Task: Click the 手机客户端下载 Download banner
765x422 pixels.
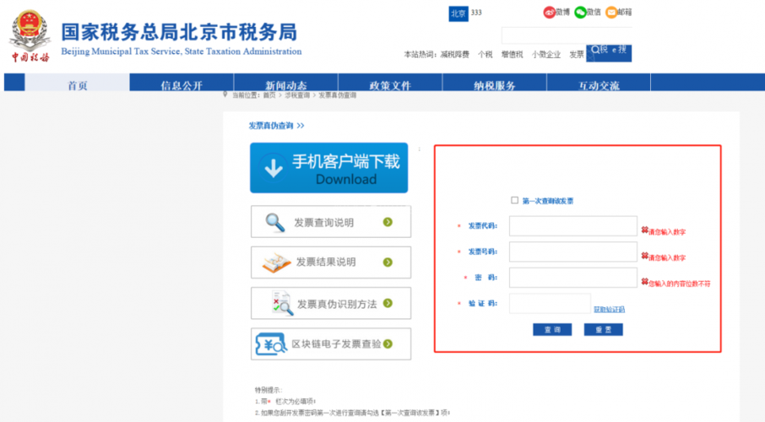Action: (328, 168)
